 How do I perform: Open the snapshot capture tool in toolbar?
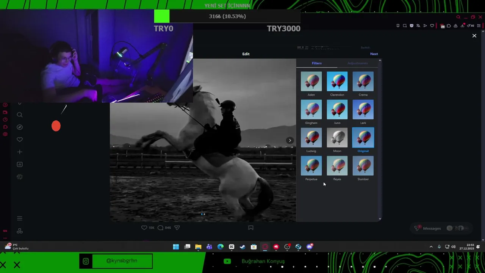(x=405, y=26)
